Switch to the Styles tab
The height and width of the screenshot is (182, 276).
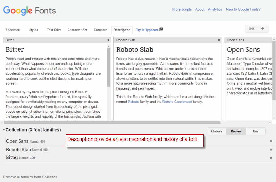pos(34,30)
